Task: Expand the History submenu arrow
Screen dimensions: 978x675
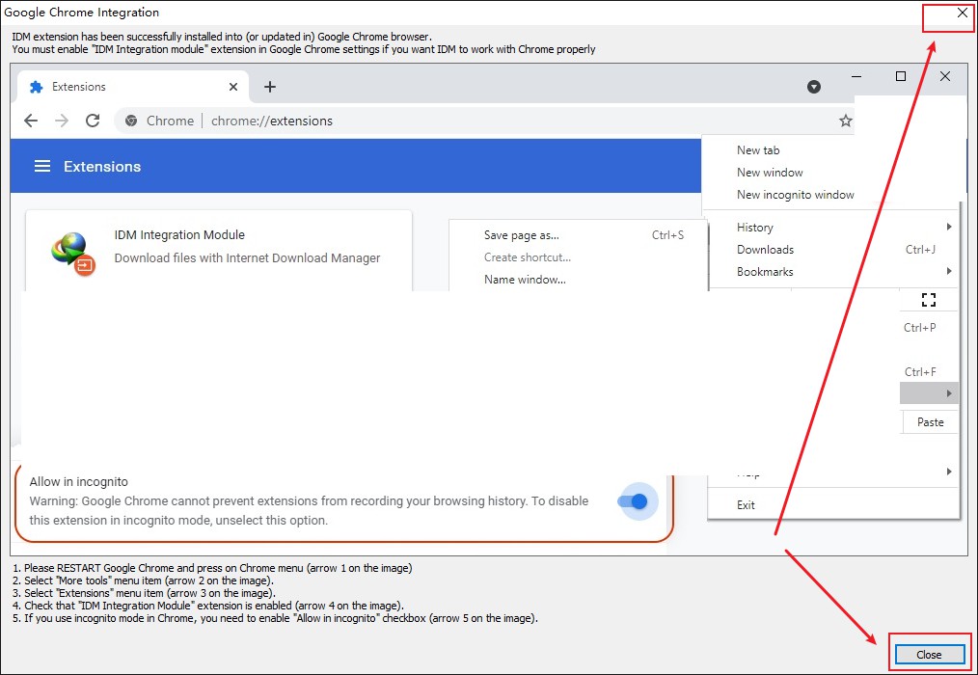Action: pyautogui.click(x=949, y=227)
